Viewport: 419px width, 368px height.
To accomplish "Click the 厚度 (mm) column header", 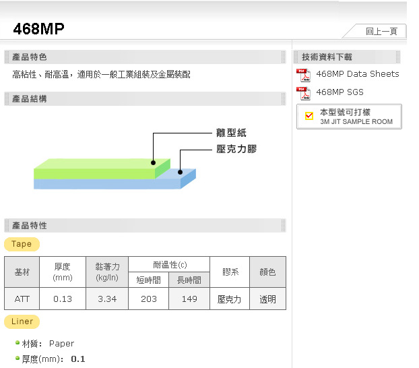I will [x=63, y=272].
